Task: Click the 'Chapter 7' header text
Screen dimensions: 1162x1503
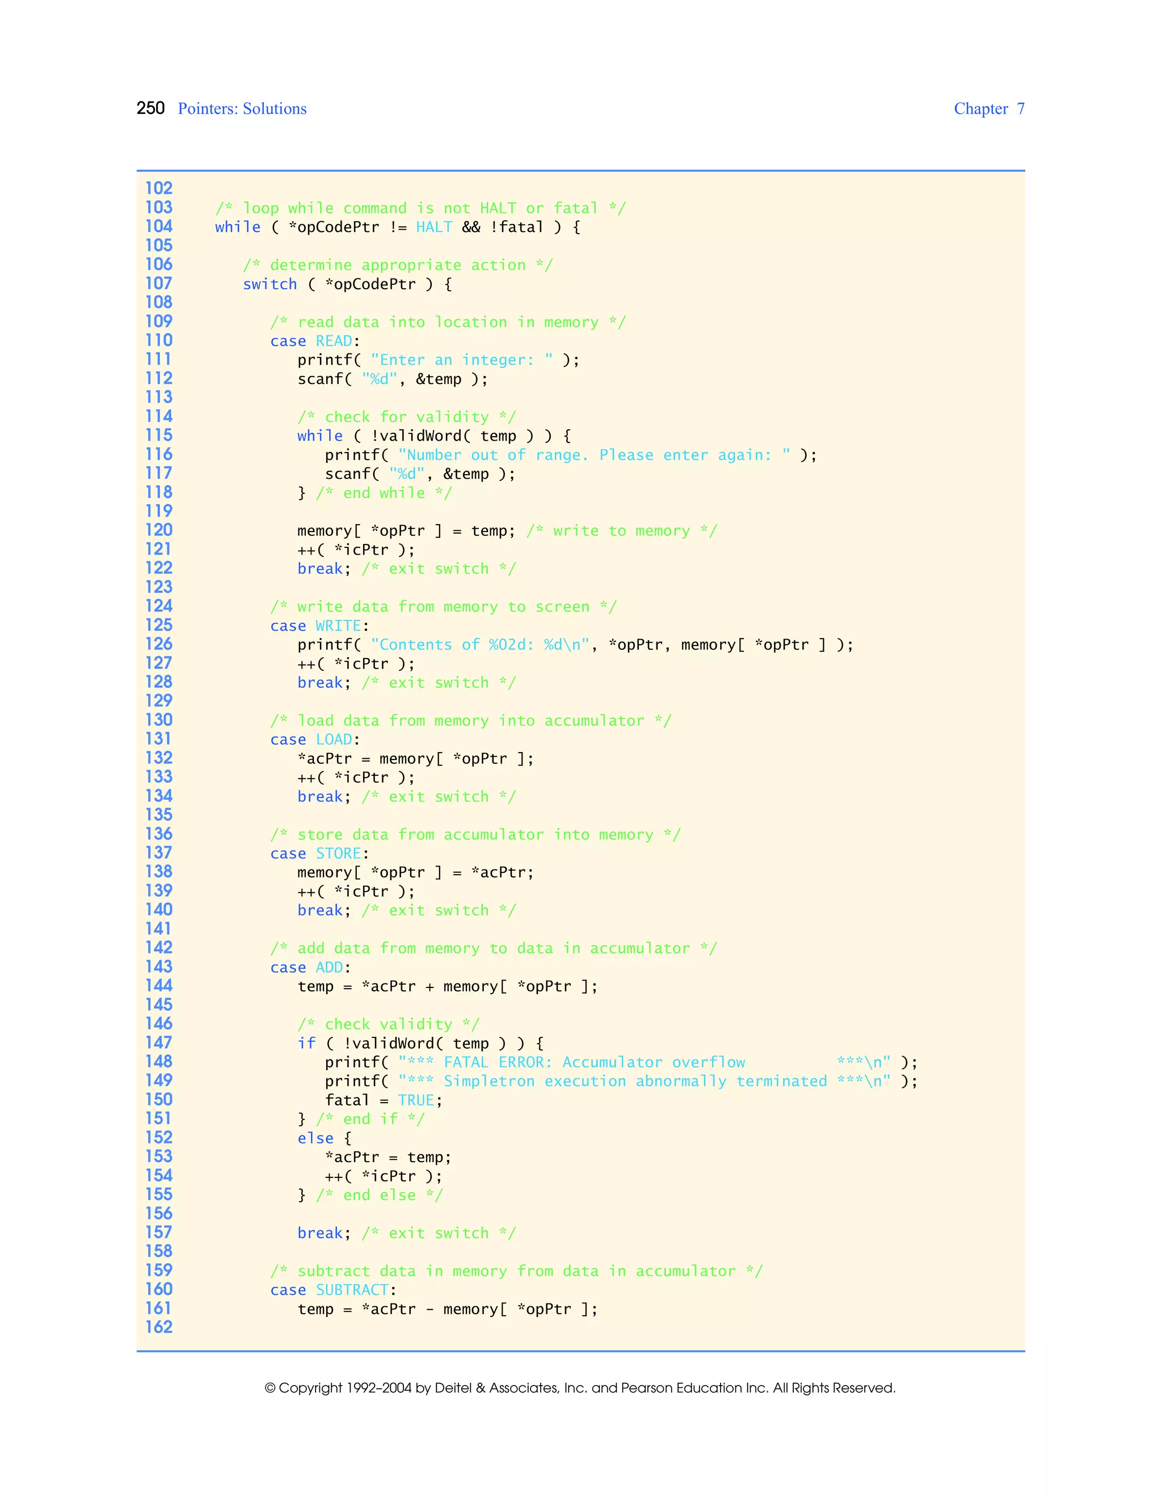Action: (x=988, y=109)
